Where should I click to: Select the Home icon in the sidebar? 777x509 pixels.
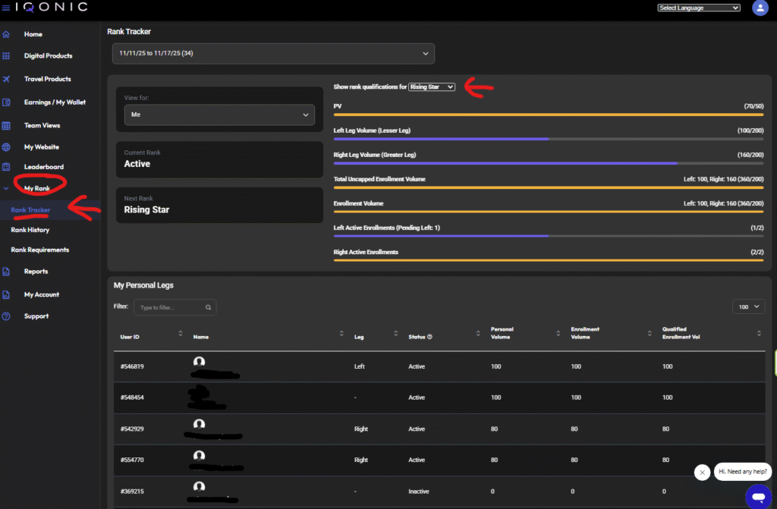coord(7,34)
